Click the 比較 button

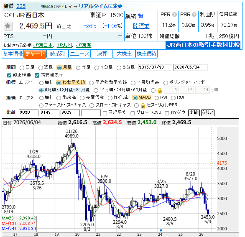(194, 112)
